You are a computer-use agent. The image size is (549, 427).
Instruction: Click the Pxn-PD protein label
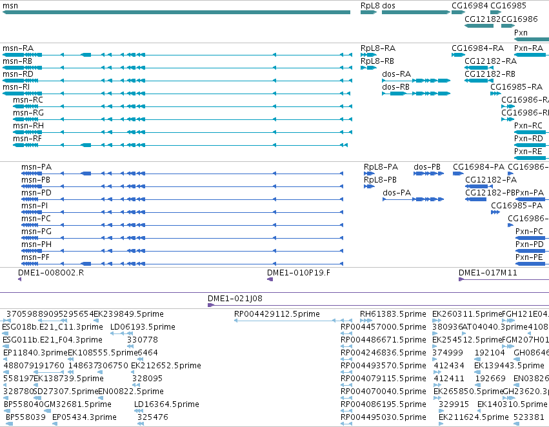pyautogui.click(x=530, y=245)
